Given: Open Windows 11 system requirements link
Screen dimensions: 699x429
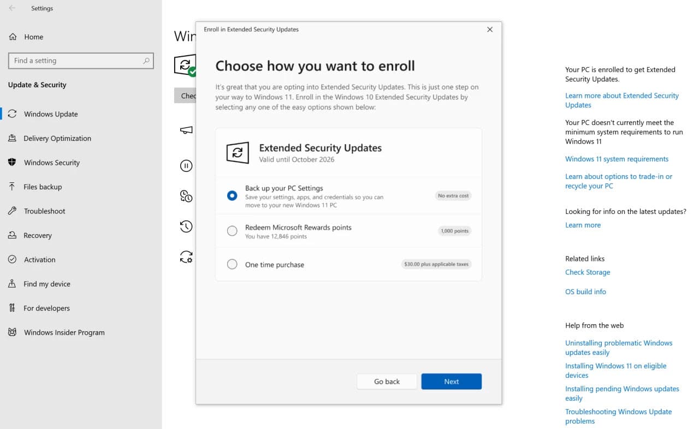Looking at the screenshot, I should (x=617, y=159).
